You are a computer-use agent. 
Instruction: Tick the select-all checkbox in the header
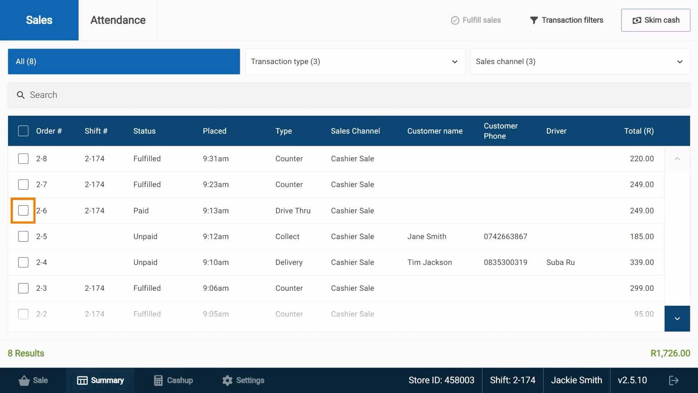pos(23,131)
